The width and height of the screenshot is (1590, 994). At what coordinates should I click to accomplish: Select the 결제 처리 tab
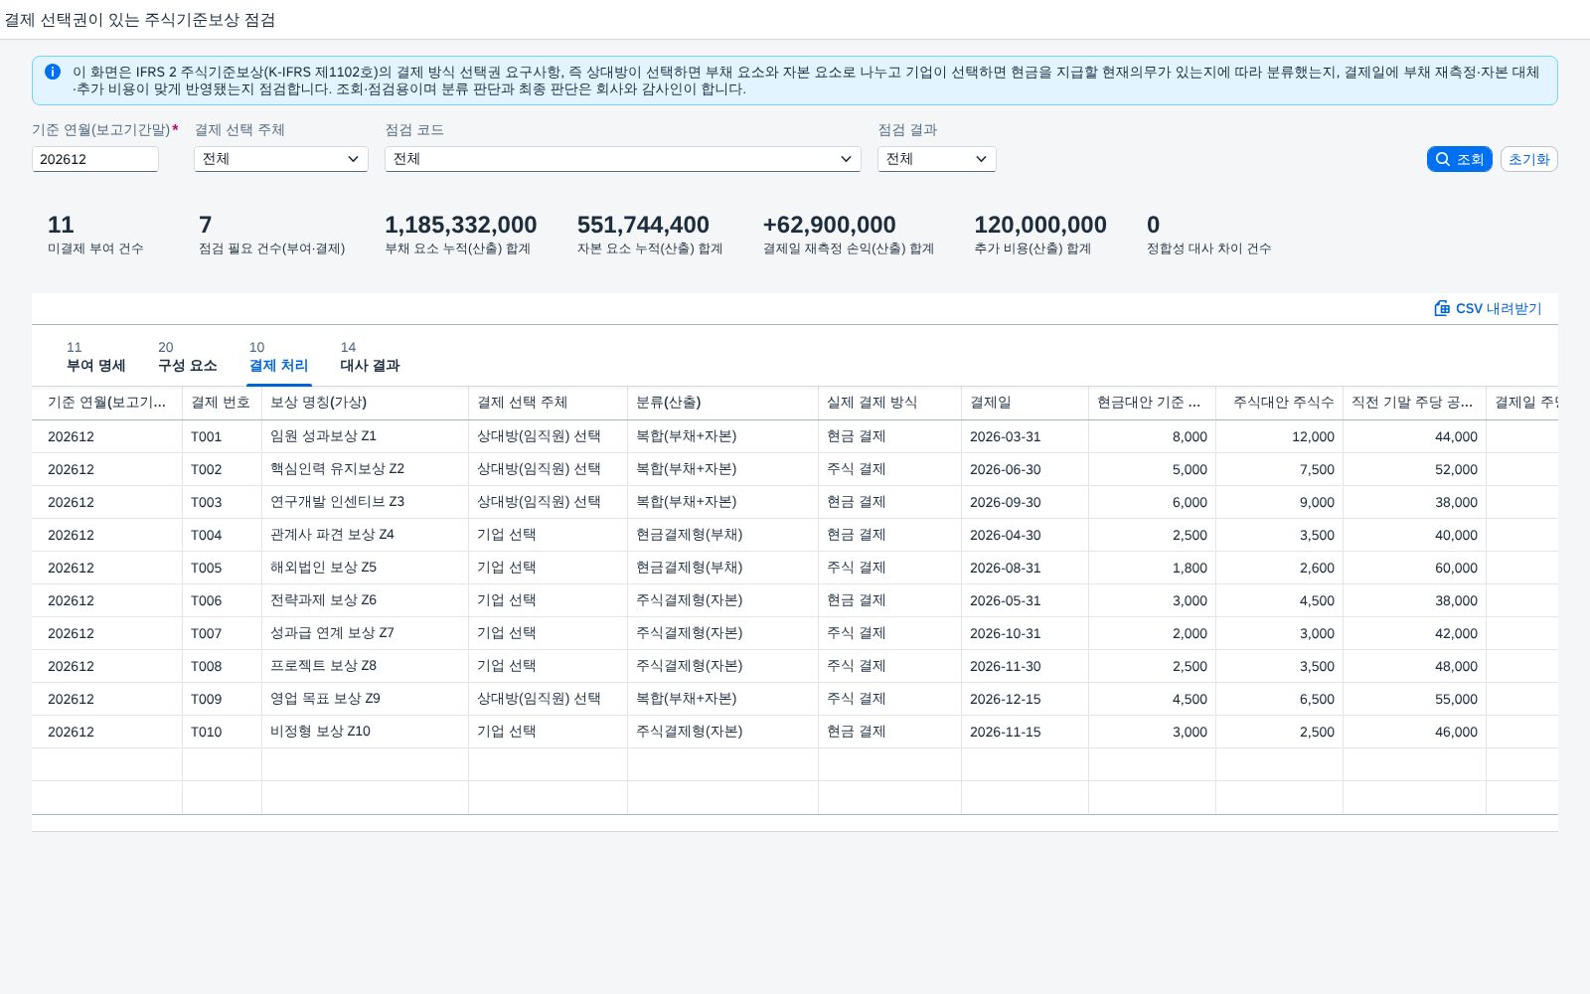click(279, 357)
